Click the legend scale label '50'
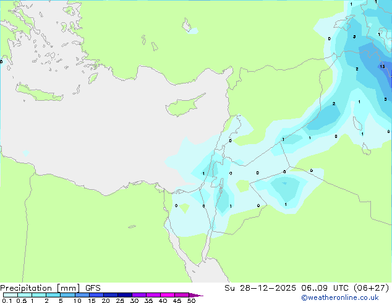The width and height of the screenshot is (392, 303). point(191,301)
